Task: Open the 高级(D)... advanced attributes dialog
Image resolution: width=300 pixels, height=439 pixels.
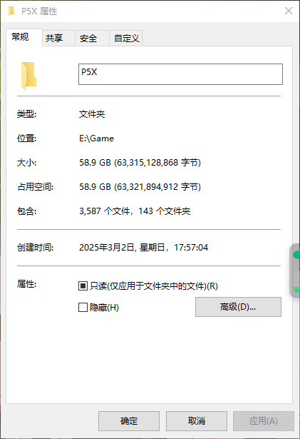Action: [x=238, y=307]
